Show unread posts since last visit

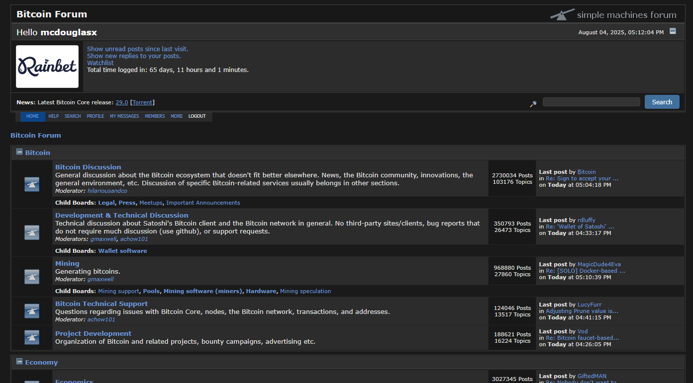pyautogui.click(x=138, y=49)
